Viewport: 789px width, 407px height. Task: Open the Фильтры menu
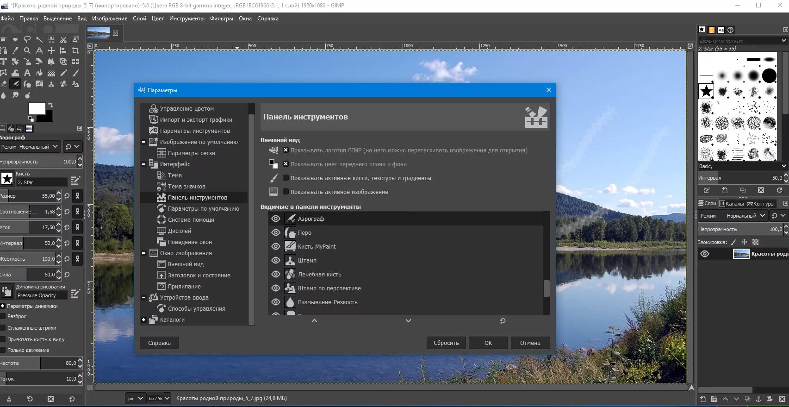221,19
